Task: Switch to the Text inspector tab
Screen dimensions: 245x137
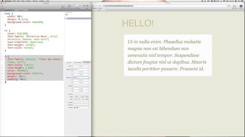Action: pos(69,62)
